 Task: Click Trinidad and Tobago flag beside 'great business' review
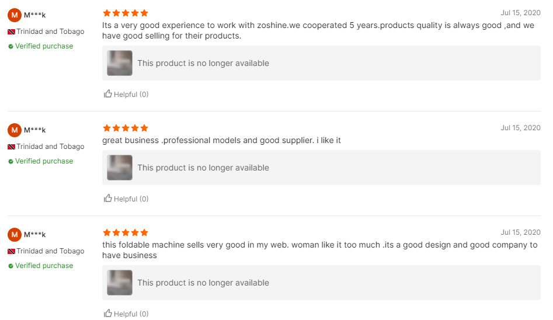pyautogui.click(x=11, y=147)
